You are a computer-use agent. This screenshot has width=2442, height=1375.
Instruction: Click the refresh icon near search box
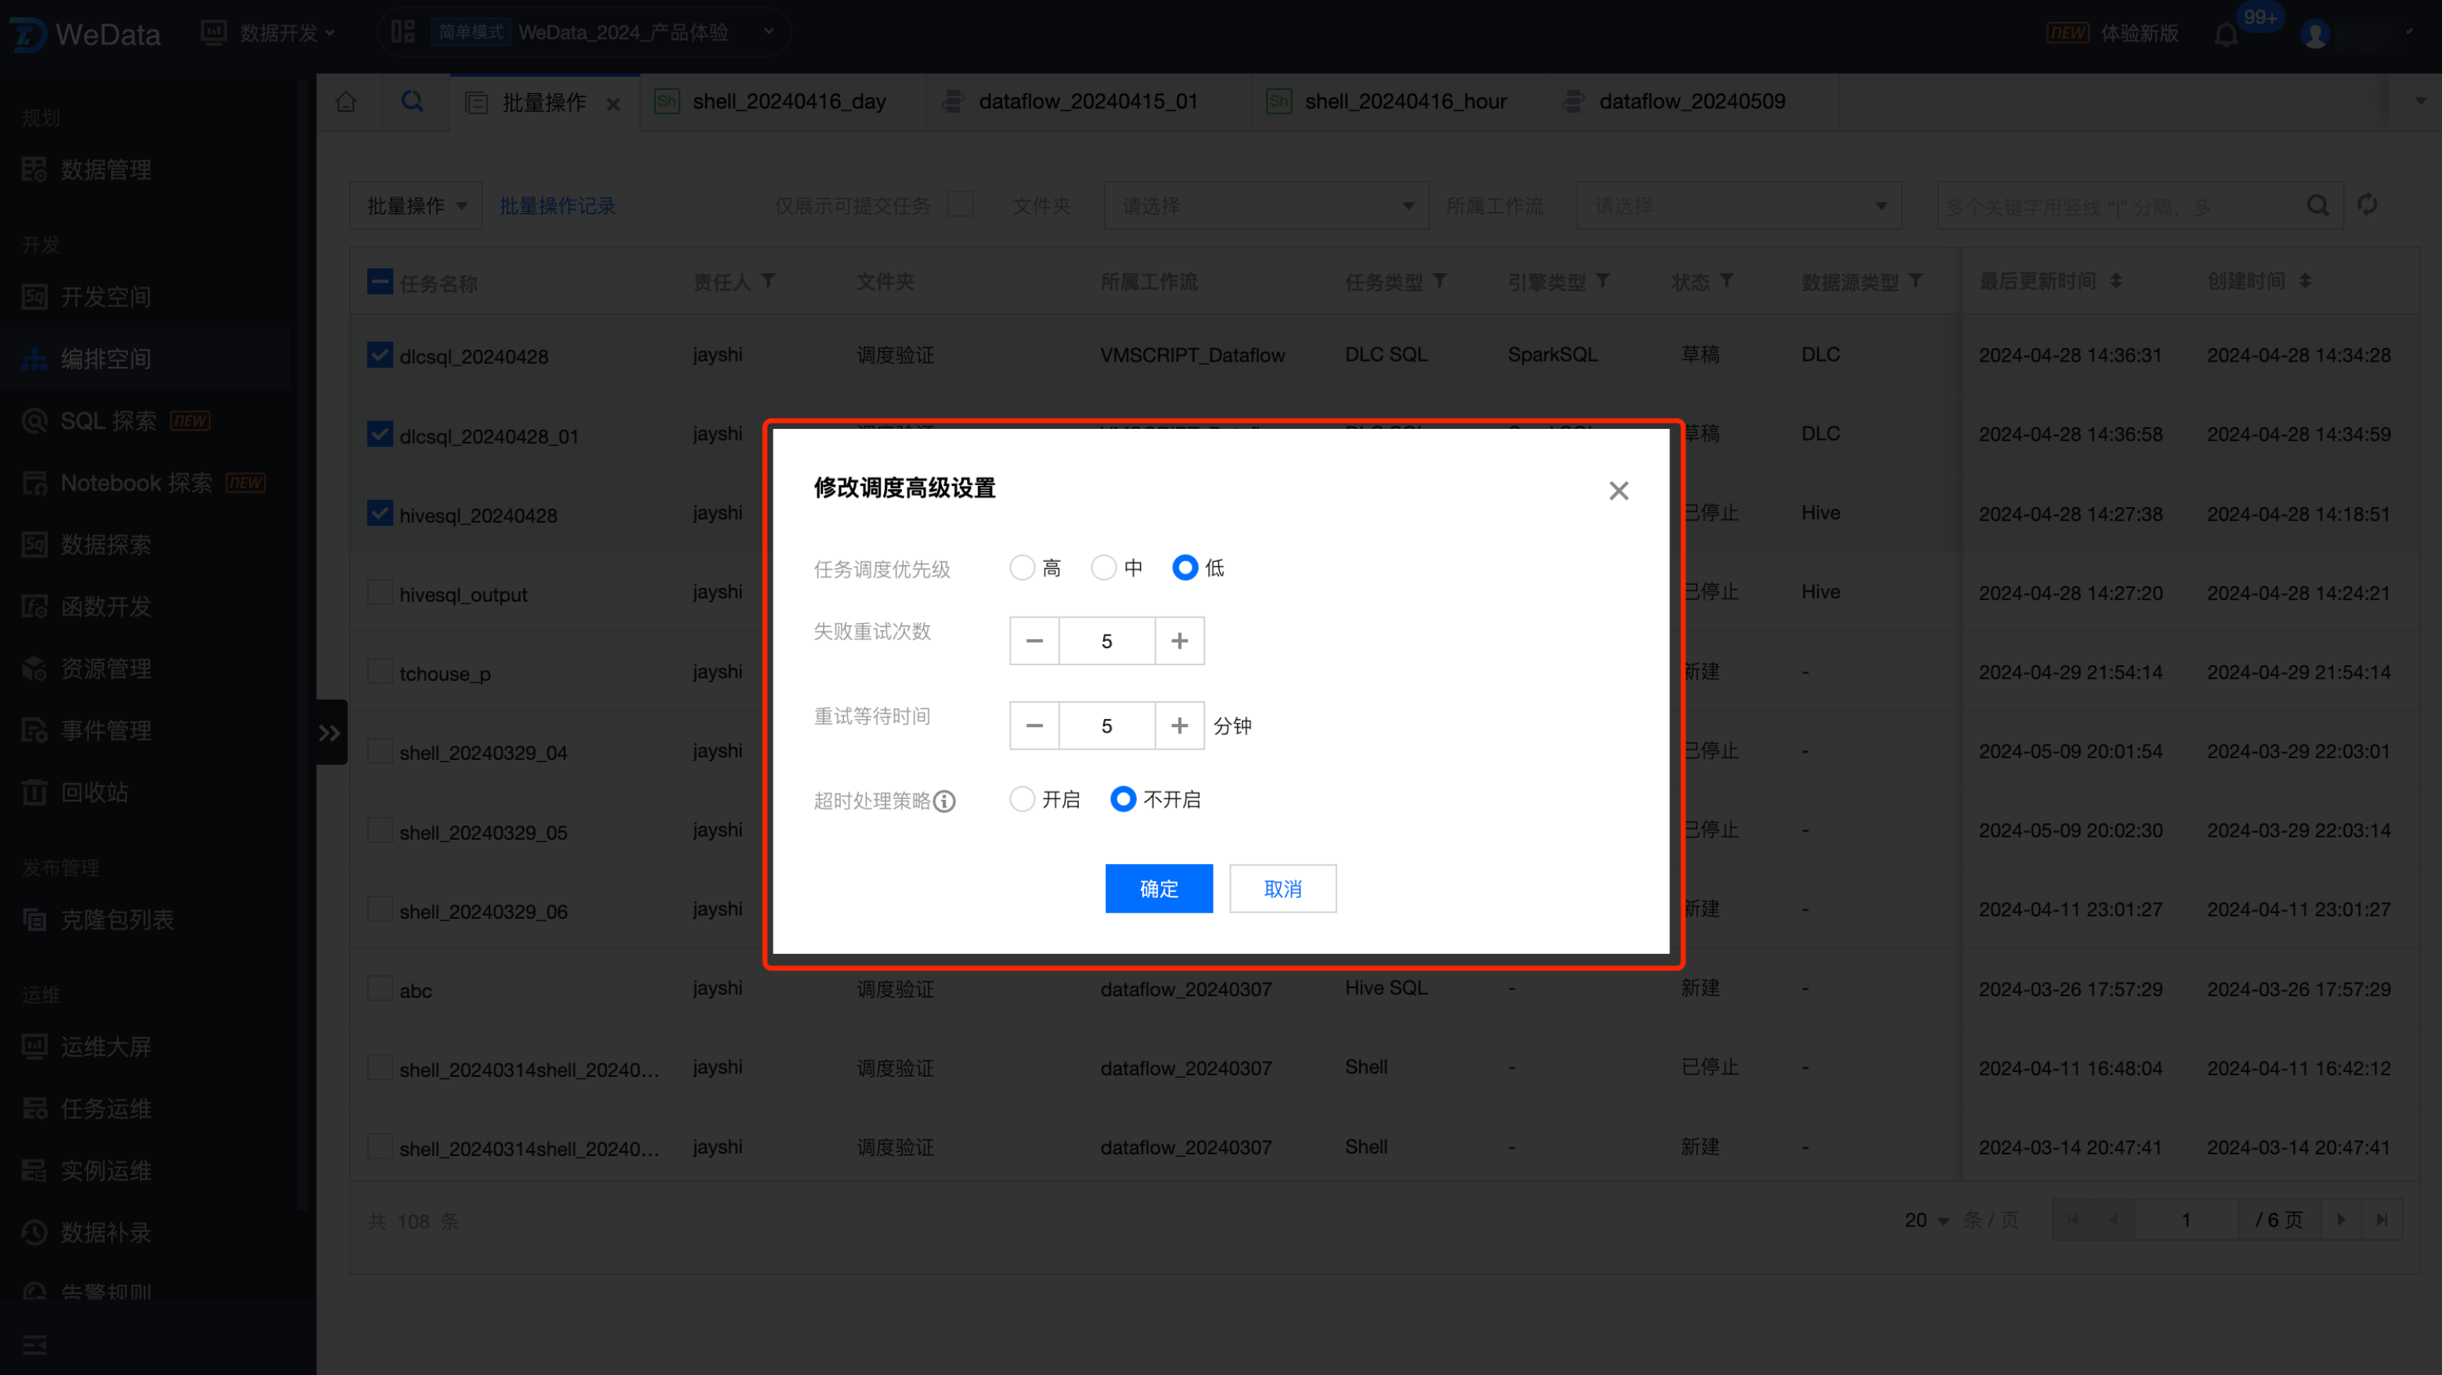2367,205
